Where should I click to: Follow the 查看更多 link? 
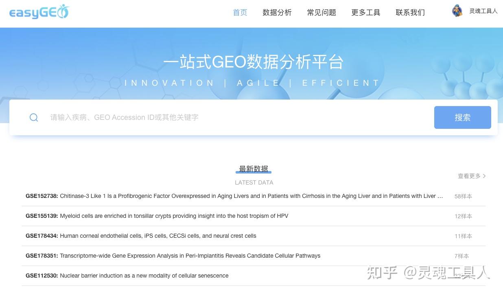pos(468,176)
